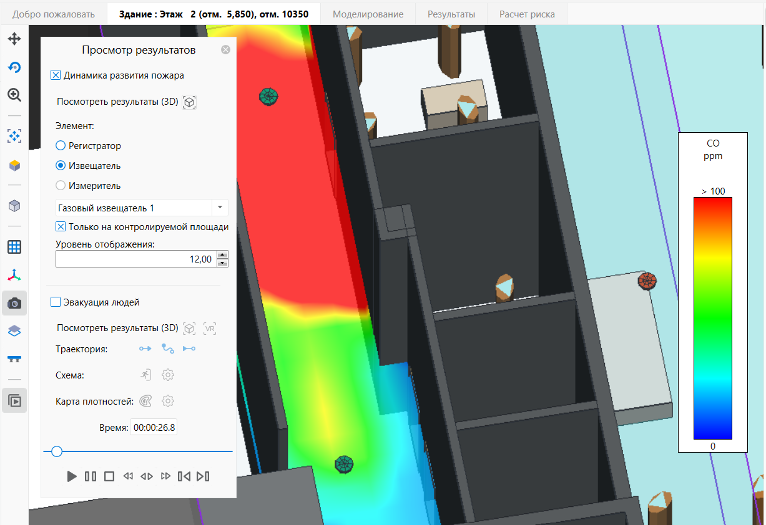
Task: Stop playback with the square button
Action: 109,476
